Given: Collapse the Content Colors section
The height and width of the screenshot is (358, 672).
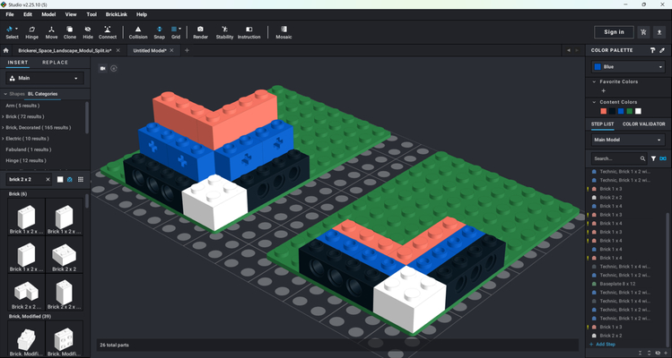Looking at the screenshot, I should [x=594, y=102].
